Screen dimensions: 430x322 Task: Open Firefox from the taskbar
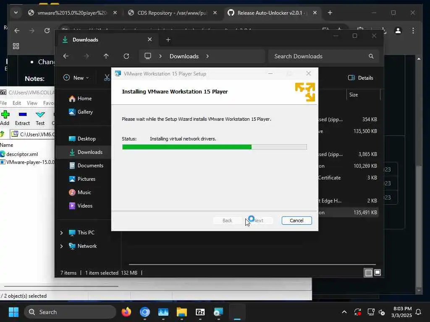pos(126,312)
